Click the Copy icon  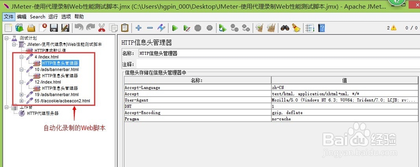coord(113,28)
